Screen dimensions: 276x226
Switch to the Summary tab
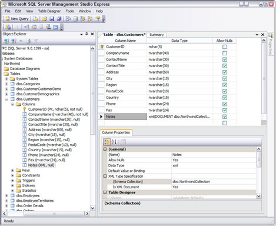[157, 35]
